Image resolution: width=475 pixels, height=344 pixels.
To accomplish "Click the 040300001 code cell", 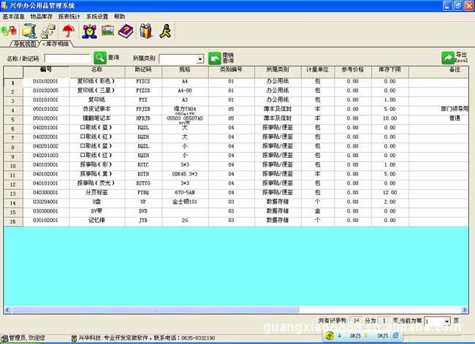I will coord(46,193).
